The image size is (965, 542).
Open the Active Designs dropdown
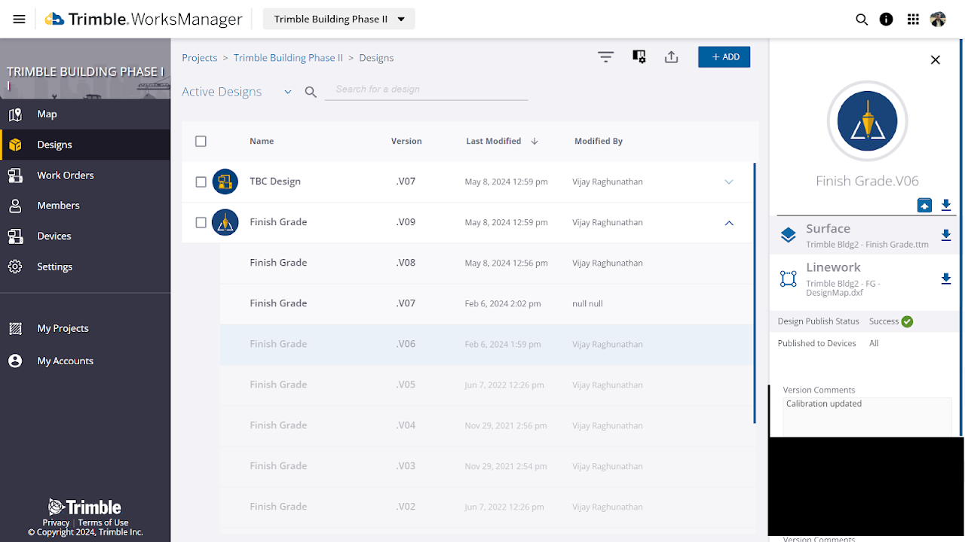(x=237, y=92)
